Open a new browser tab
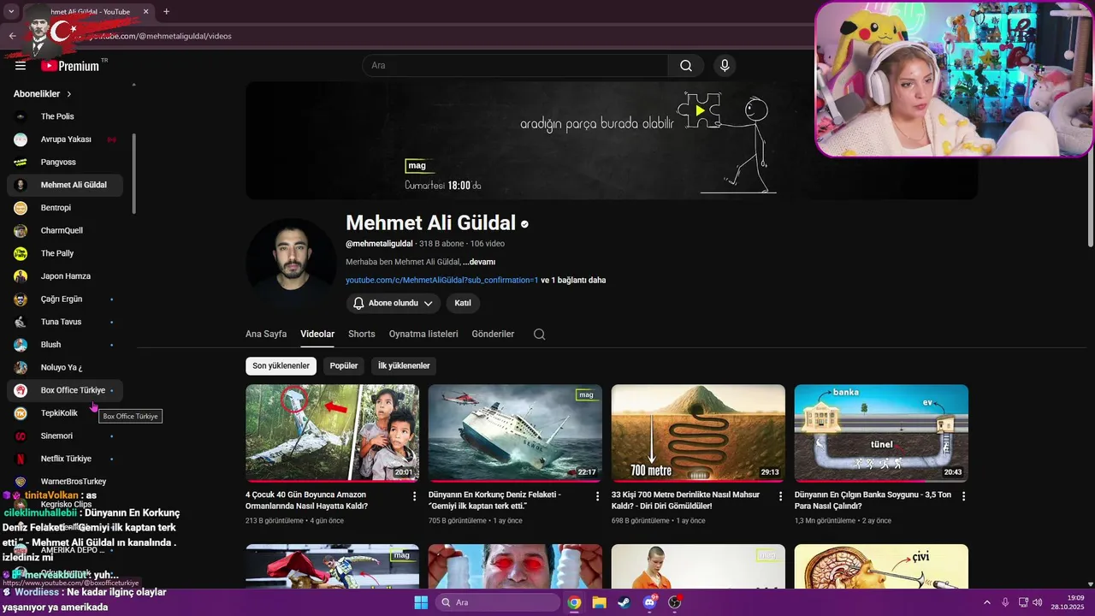This screenshot has height=616, width=1095. click(166, 12)
